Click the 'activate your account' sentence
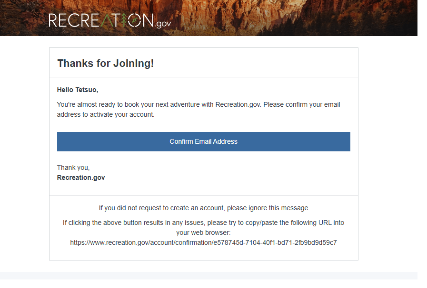The image size is (427, 288). (106, 114)
